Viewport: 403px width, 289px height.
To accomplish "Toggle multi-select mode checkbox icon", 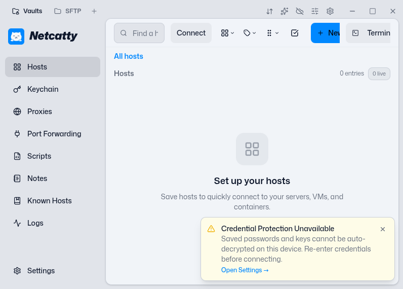I will tap(295, 33).
